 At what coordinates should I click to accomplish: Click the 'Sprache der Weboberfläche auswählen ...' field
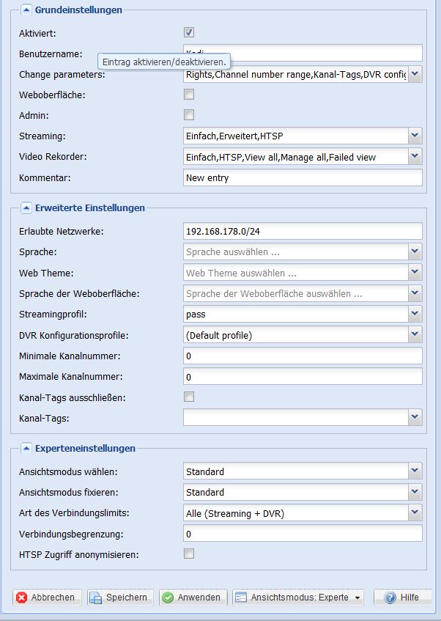pos(296,293)
